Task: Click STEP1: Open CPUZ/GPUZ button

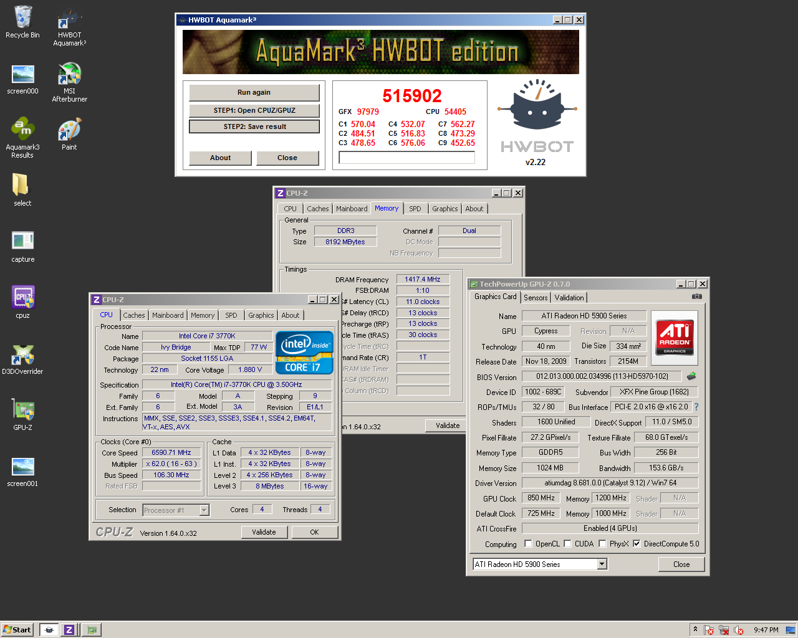Action: (x=254, y=110)
